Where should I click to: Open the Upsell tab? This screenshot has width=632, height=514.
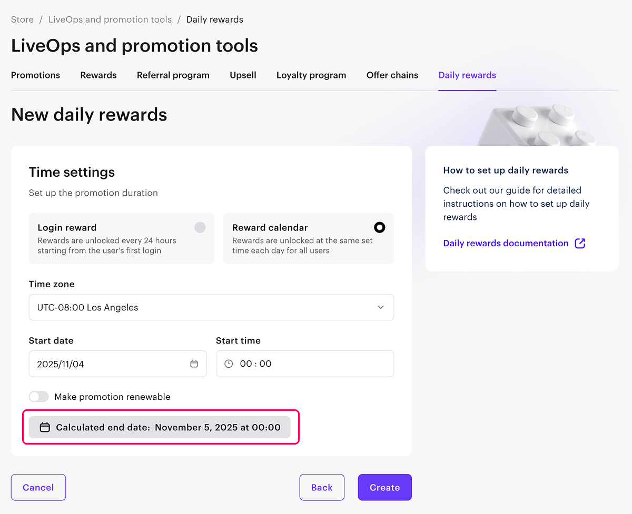[243, 75]
